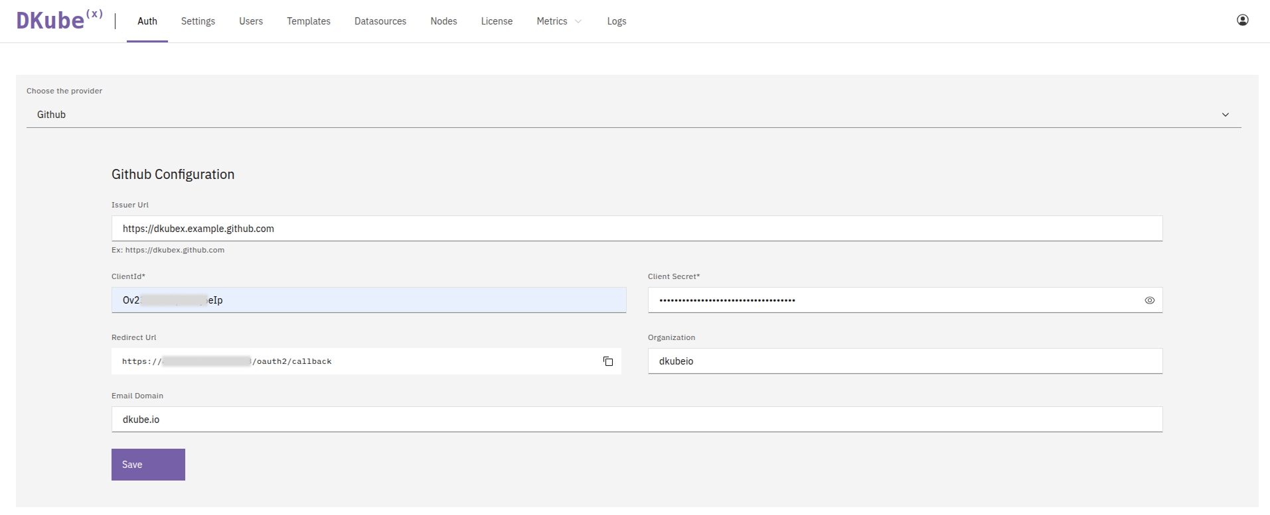Open the user account profile icon
The height and width of the screenshot is (515, 1270).
click(1242, 21)
